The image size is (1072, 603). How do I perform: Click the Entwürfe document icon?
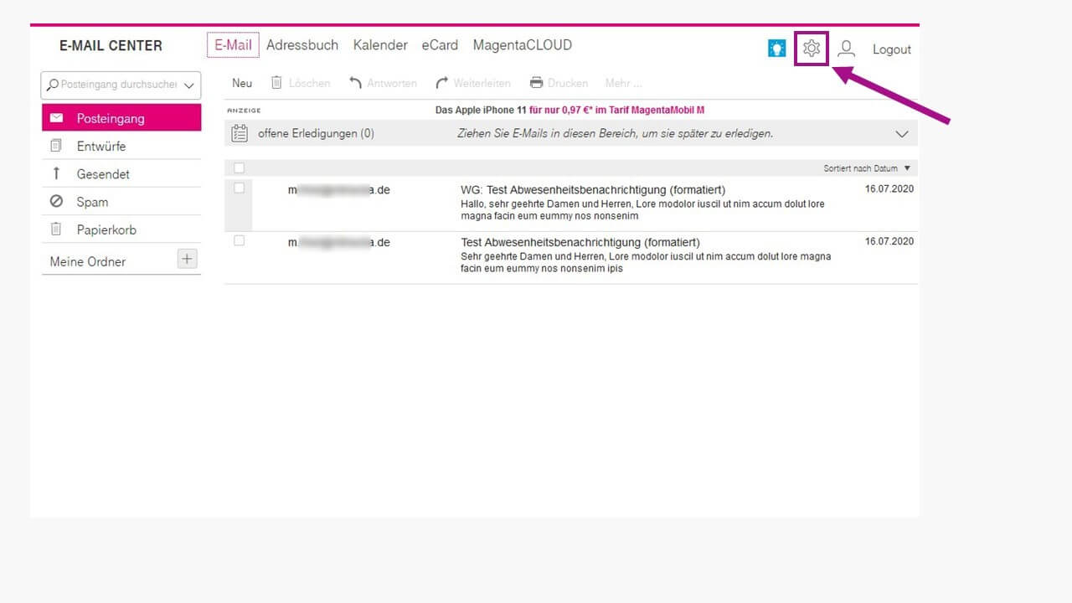click(56, 146)
